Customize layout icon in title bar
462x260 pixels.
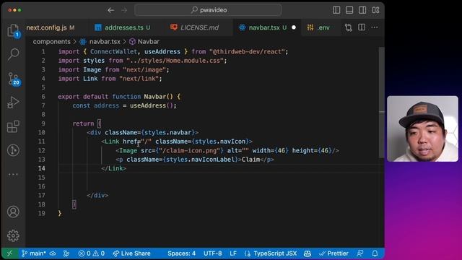(x=375, y=10)
